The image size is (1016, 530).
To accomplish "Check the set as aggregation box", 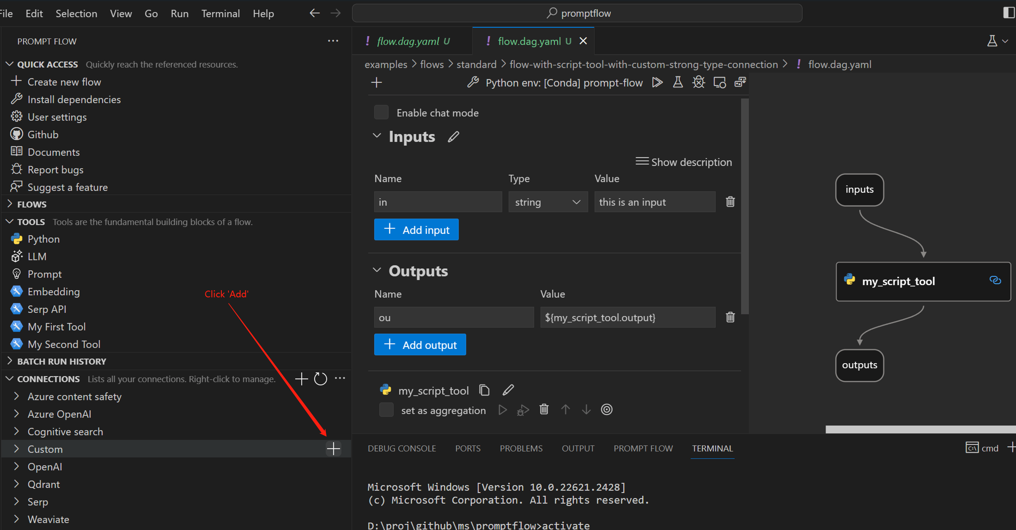I will point(386,410).
